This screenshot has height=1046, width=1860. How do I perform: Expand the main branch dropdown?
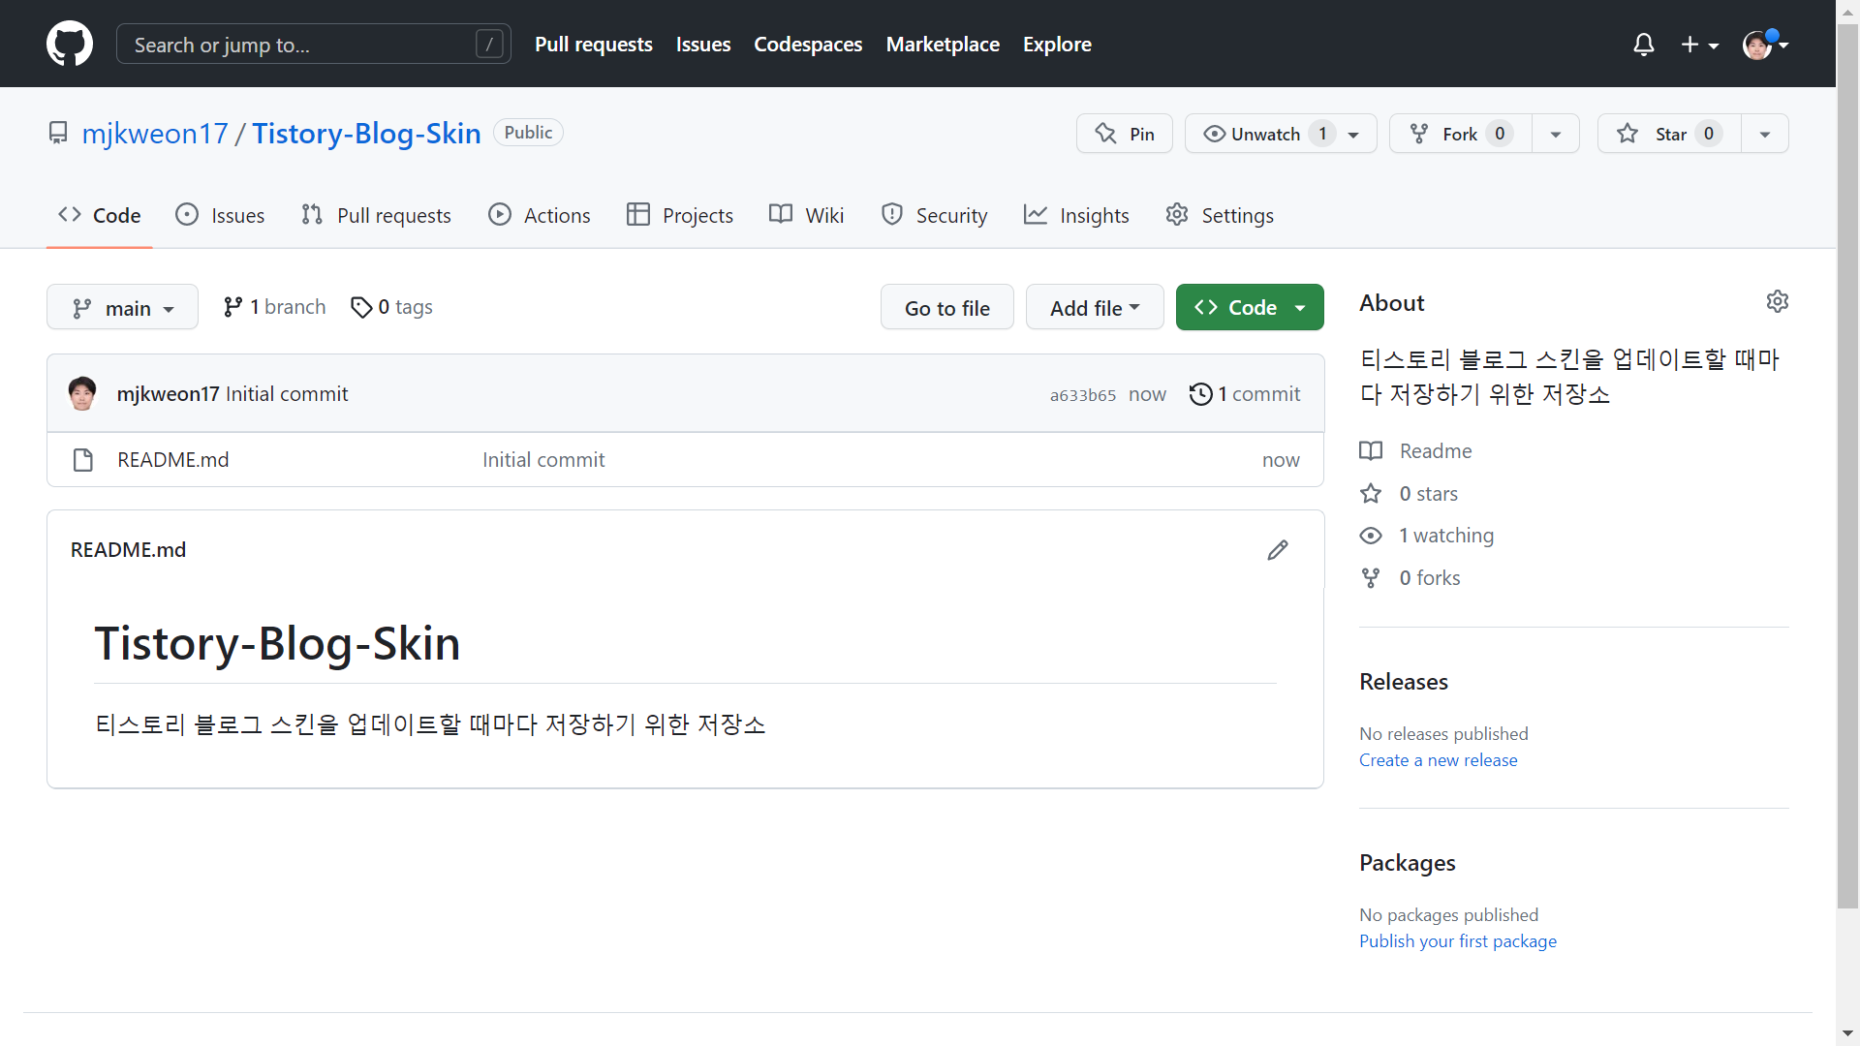(x=122, y=308)
